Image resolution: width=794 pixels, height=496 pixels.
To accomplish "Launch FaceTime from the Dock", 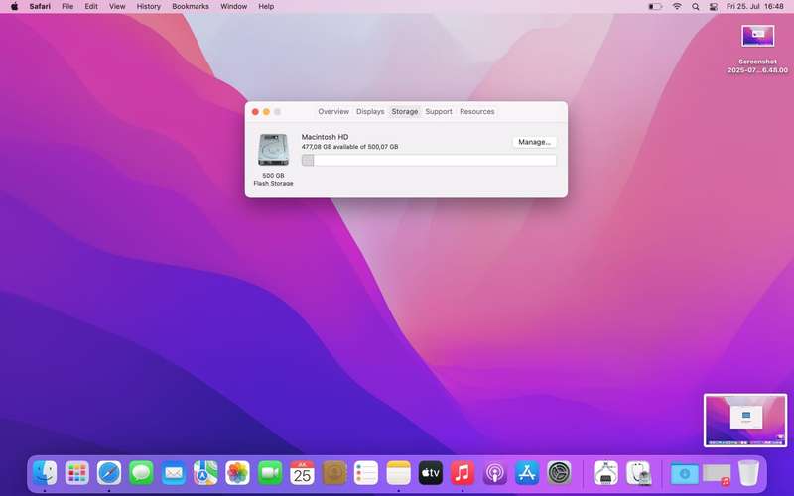I will click(270, 473).
